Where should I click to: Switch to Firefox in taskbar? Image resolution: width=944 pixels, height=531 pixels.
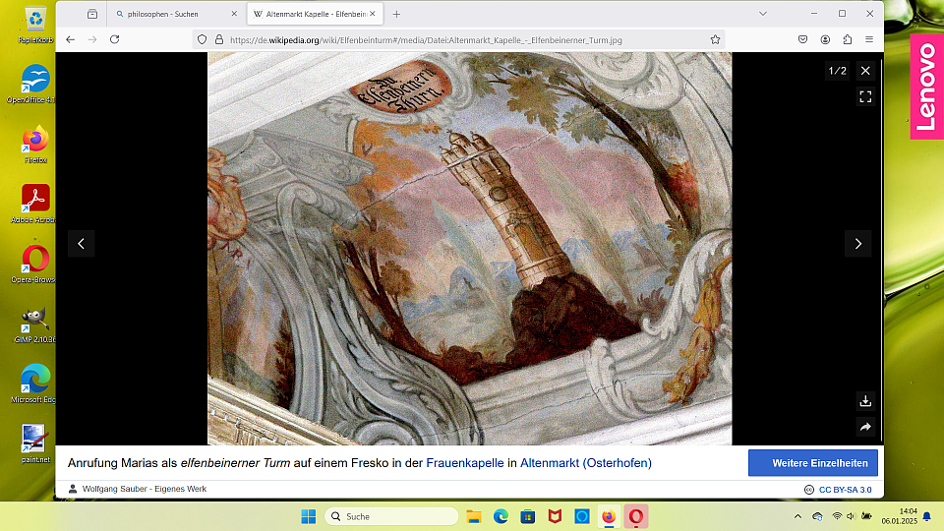[609, 516]
